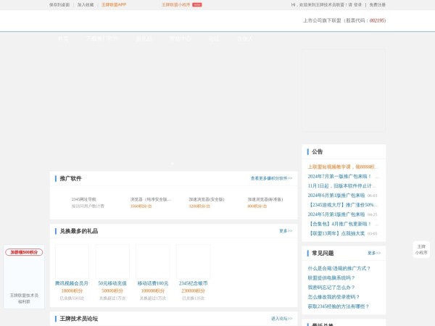Open the 2345网址导航 promotion software
This screenshot has width=435, height=326.
pos(83,199)
